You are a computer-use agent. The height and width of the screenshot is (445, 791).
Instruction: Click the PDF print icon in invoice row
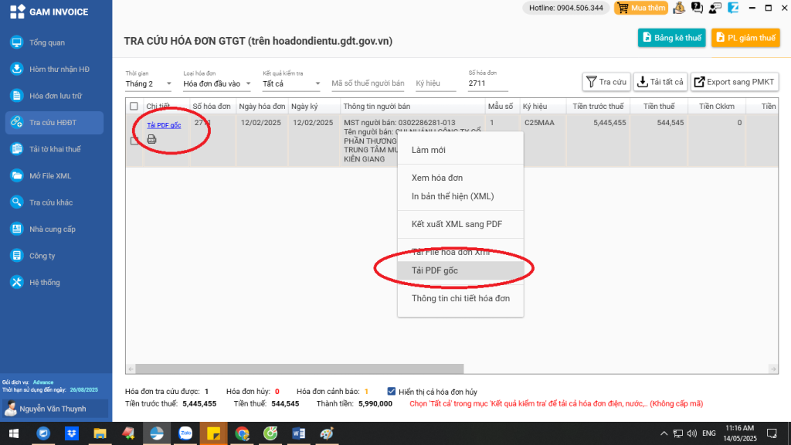(x=151, y=139)
